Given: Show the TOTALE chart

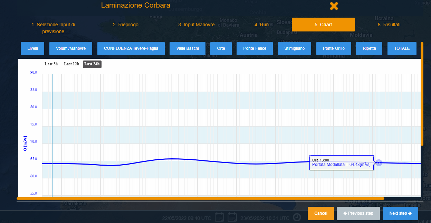Looking at the screenshot, I should tap(402, 48).
